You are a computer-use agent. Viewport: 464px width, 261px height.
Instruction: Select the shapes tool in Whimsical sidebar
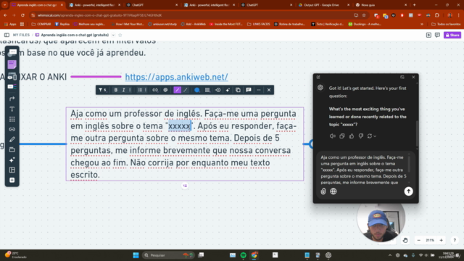(12, 54)
